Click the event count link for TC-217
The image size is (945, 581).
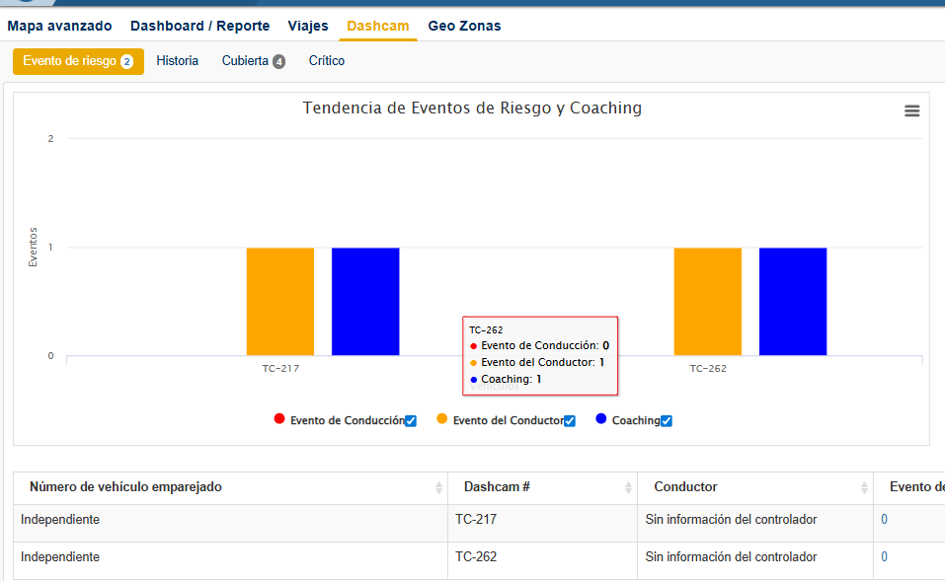tap(884, 520)
